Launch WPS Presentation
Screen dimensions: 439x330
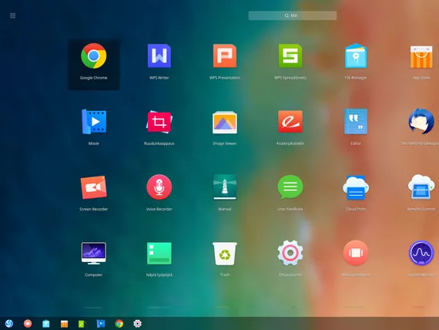pos(225,56)
